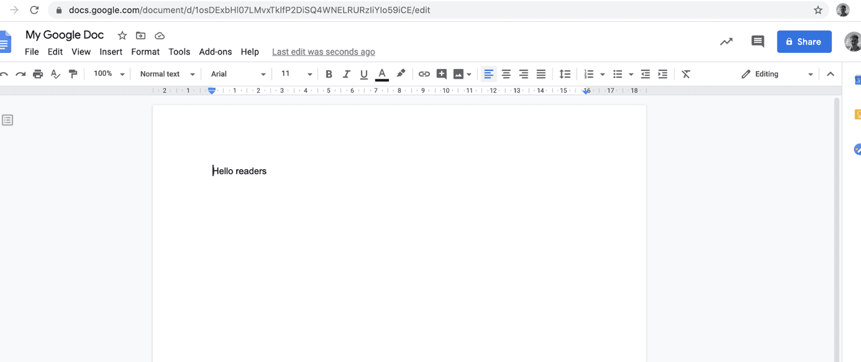Screen dimensions: 861x362
Task: Select the paint format tool
Action: 73,74
